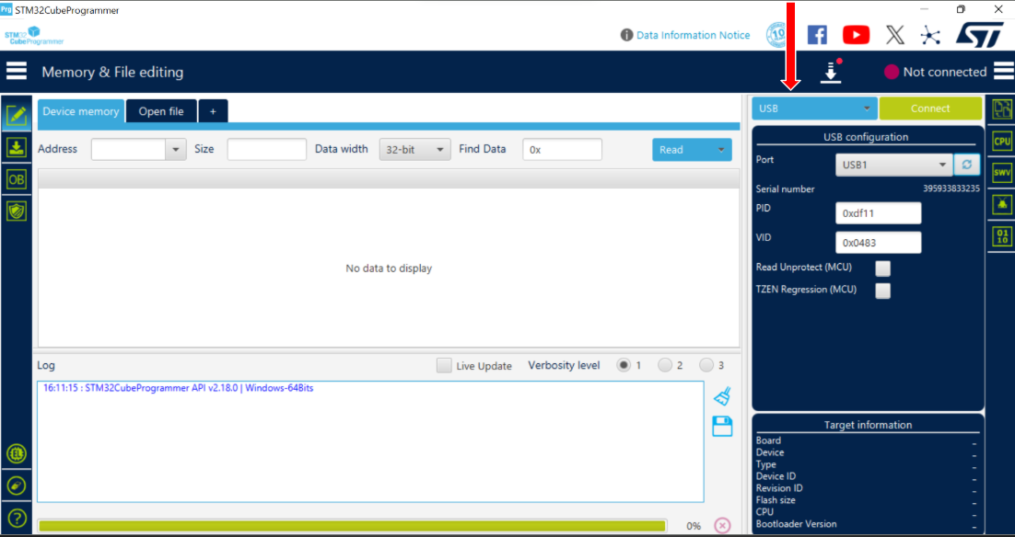Switch to the Open file tab
The image size is (1015, 537).
click(x=161, y=111)
